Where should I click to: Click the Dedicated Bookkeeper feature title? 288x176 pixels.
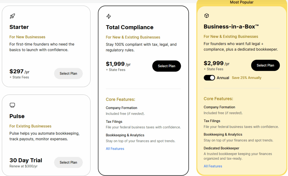coord(221,148)
